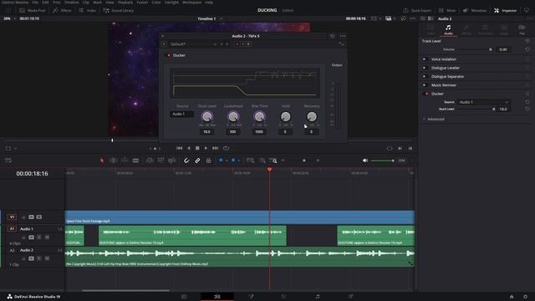Open project settings gear

point(525,297)
